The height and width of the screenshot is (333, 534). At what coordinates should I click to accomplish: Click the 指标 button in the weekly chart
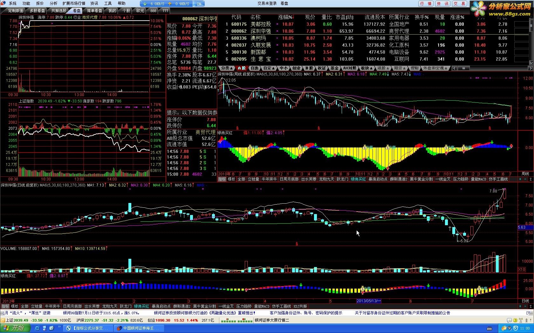click(x=222, y=179)
